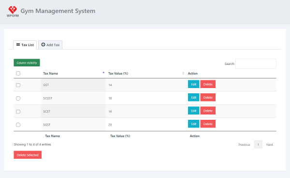
Task: Open the Column visibility dropdown
Action: point(27,63)
